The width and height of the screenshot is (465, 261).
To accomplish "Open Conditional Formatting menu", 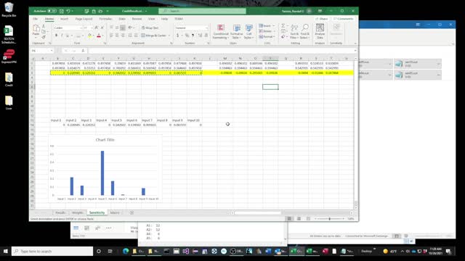I will click(x=221, y=32).
